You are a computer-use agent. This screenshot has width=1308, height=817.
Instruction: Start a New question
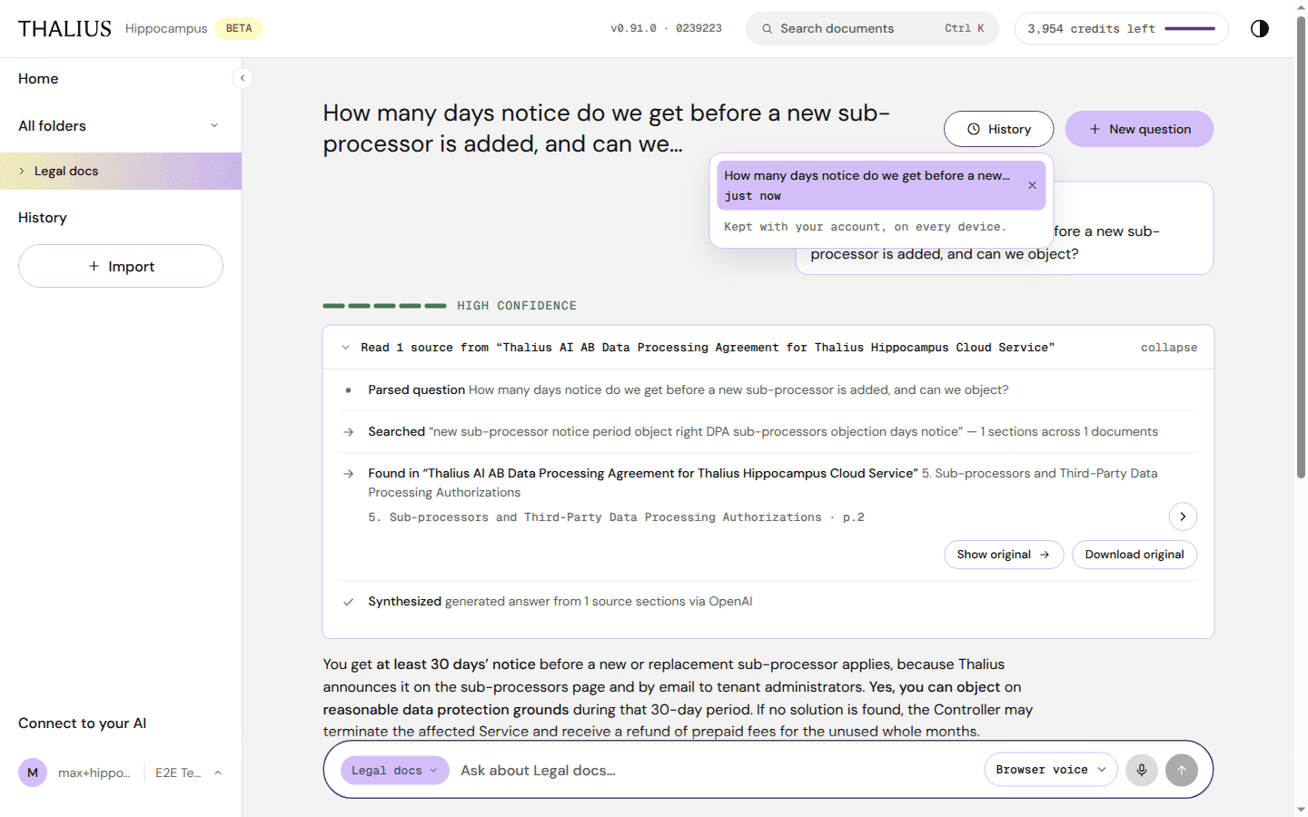pyautogui.click(x=1139, y=129)
